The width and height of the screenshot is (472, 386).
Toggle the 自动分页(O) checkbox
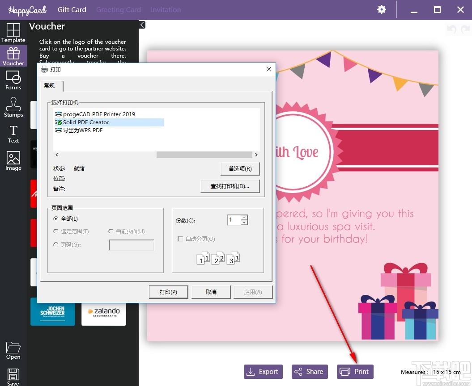(180, 239)
